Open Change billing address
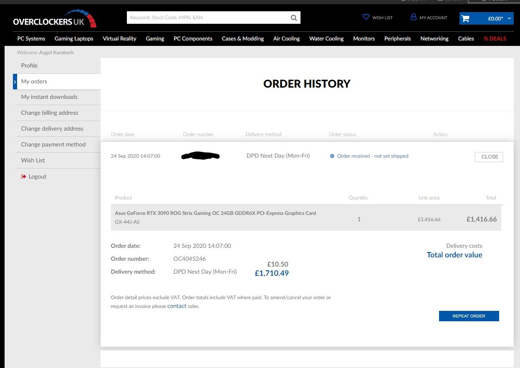The height and width of the screenshot is (368, 520). pyautogui.click(x=57, y=113)
